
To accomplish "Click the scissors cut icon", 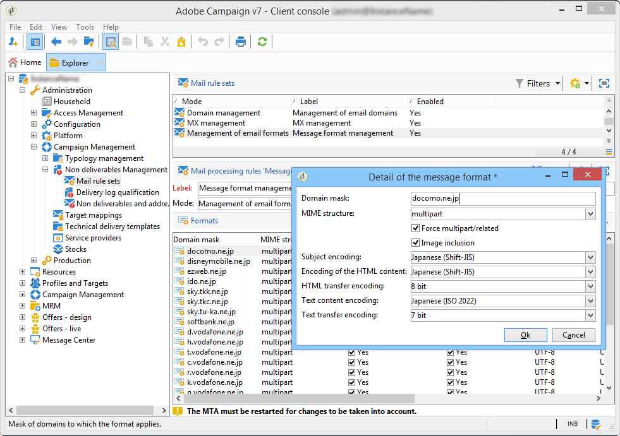I will (x=165, y=42).
